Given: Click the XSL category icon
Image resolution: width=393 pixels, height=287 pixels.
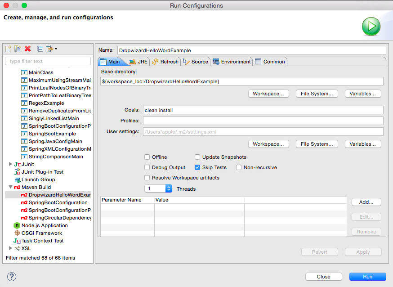Looking at the screenshot, I should click(17, 248).
